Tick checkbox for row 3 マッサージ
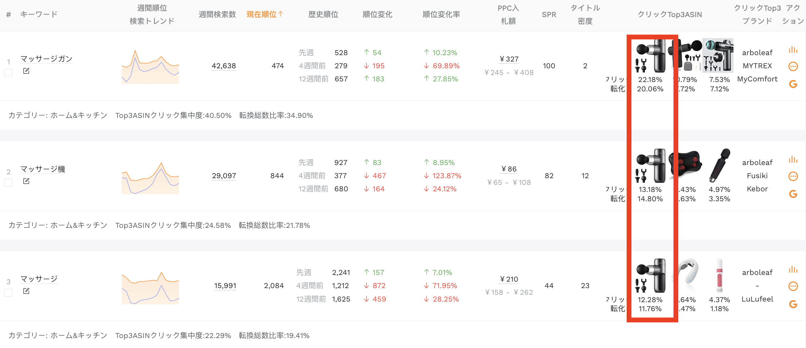This screenshot has width=806, height=348. click(x=9, y=293)
